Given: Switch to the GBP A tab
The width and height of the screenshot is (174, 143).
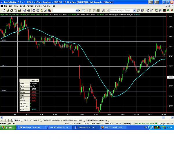Looking at the screenshot, I should coord(17,120).
